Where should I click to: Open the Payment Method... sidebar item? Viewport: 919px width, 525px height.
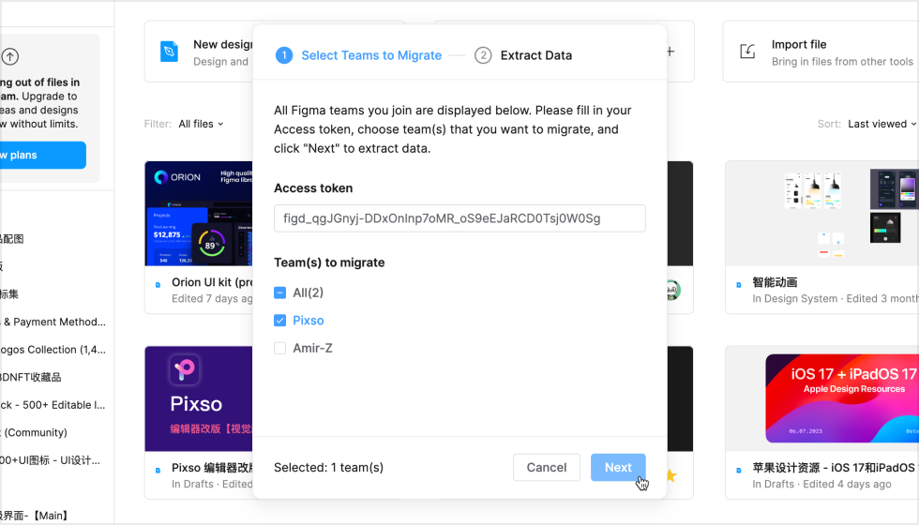(x=53, y=322)
